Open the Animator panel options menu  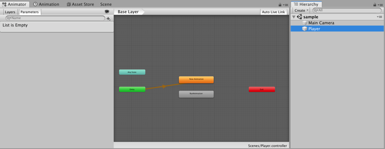[x=286, y=5]
